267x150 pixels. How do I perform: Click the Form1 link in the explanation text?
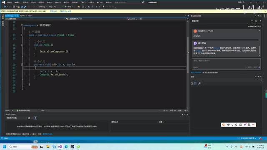tap(217, 48)
